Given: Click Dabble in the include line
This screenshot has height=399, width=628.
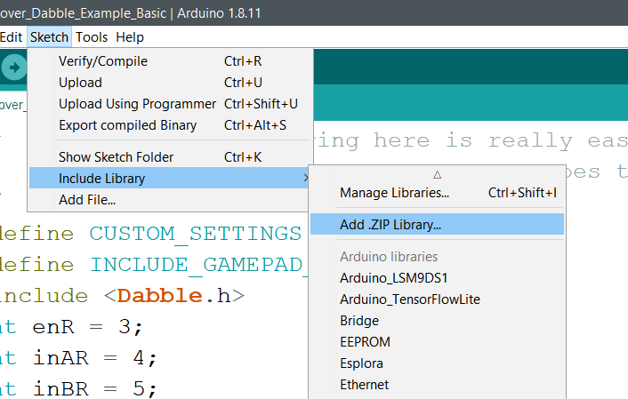Looking at the screenshot, I should [160, 296].
